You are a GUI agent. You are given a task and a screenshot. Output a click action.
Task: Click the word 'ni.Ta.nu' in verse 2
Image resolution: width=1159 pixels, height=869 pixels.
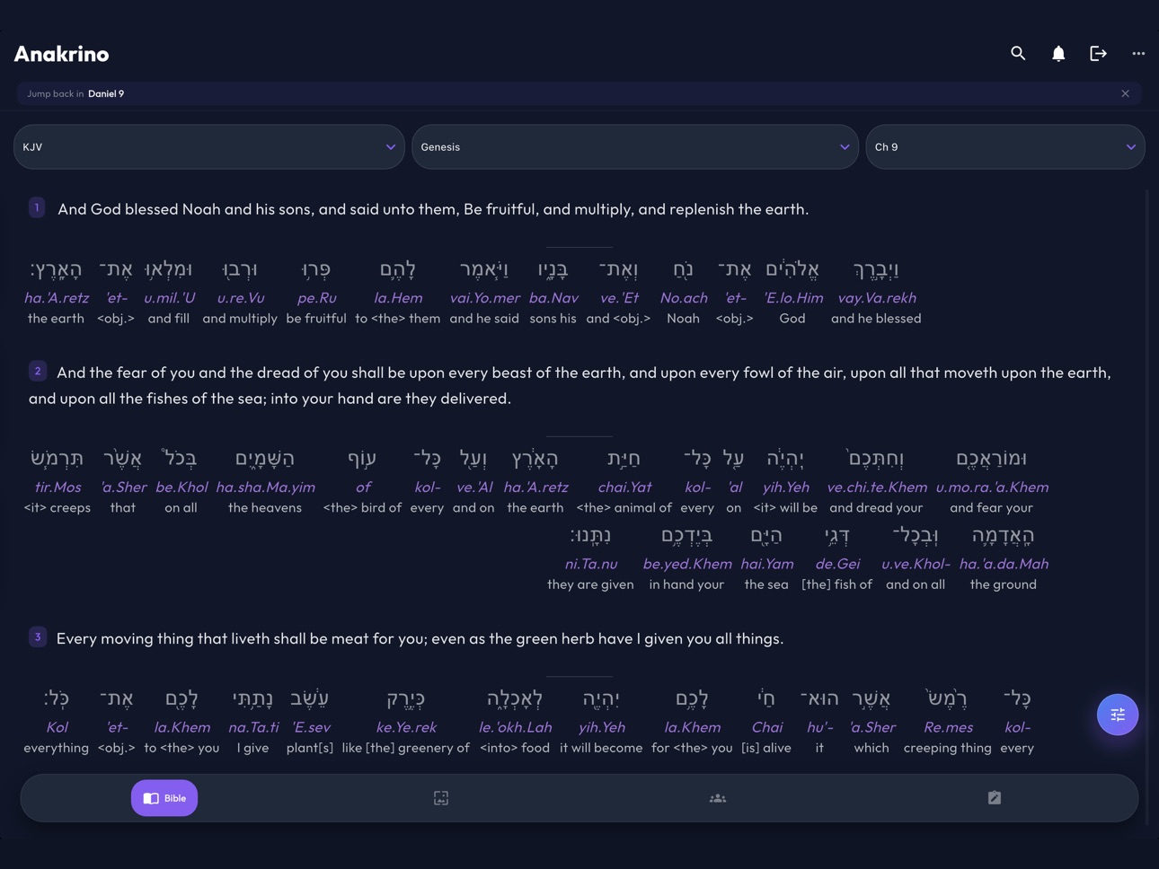point(591,564)
